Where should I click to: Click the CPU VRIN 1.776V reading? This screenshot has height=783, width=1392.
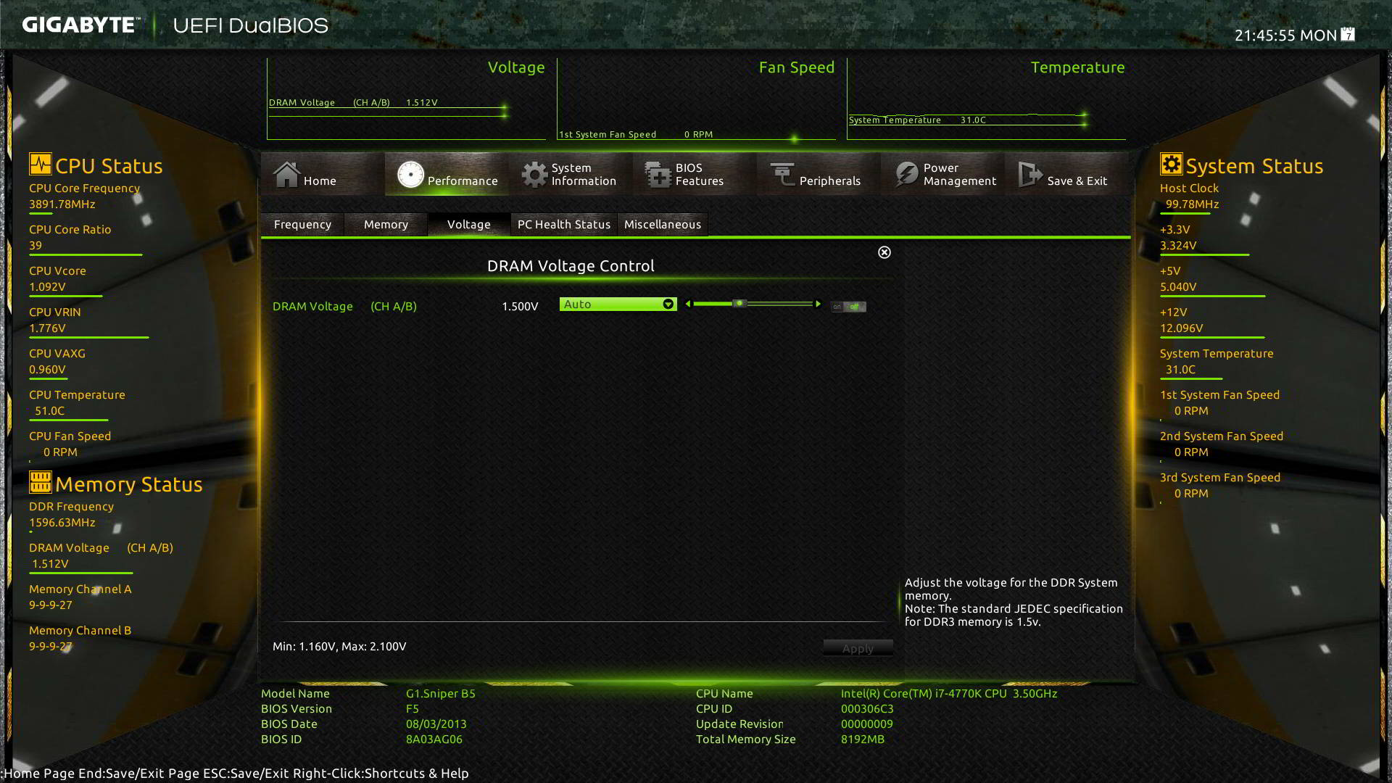pyautogui.click(x=47, y=328)
